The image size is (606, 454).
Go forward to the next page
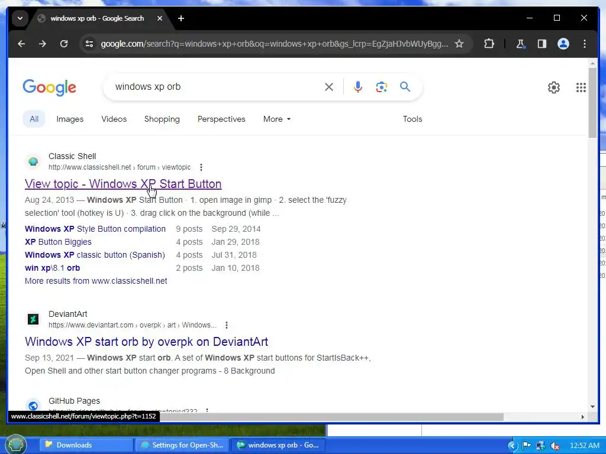[43, 44]
